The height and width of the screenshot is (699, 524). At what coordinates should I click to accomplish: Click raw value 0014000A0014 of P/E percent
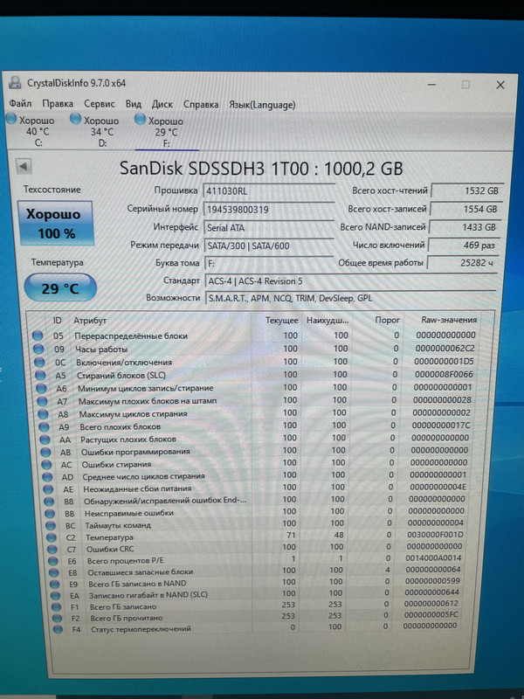point(433,557)
